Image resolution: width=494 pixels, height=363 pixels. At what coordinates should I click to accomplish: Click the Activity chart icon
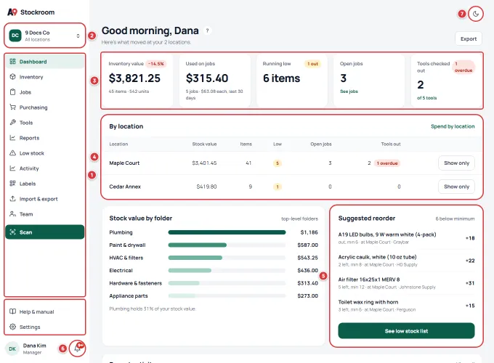click(12, 168)
